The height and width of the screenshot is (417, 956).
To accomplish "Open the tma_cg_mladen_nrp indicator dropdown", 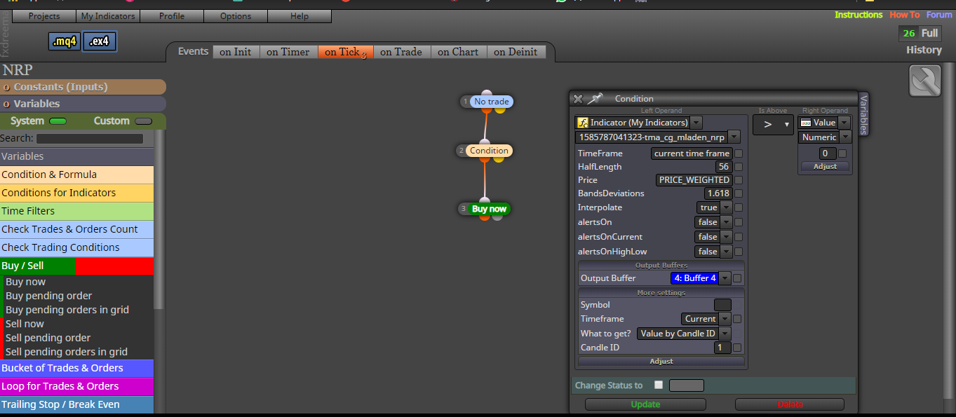I will (734, 137).
